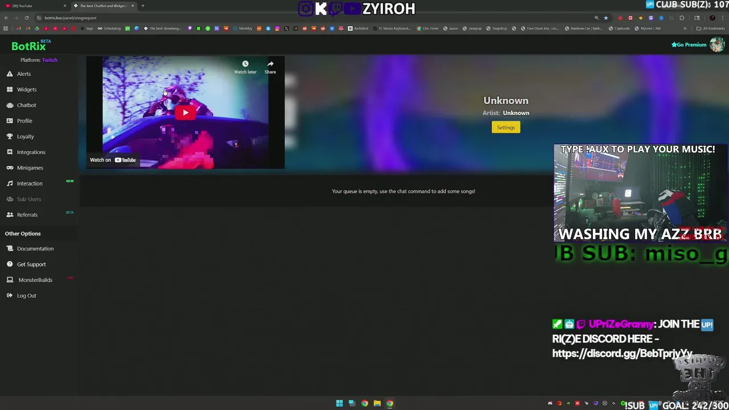Open the CaptionAi bookmark
This screenshot has width=729, height=410.
pos(620,28)
